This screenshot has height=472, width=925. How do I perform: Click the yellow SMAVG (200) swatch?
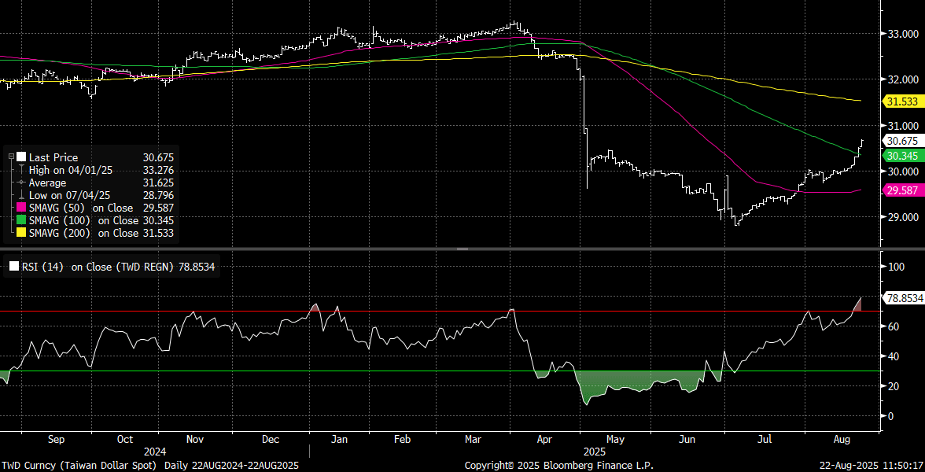pos(21,233)
